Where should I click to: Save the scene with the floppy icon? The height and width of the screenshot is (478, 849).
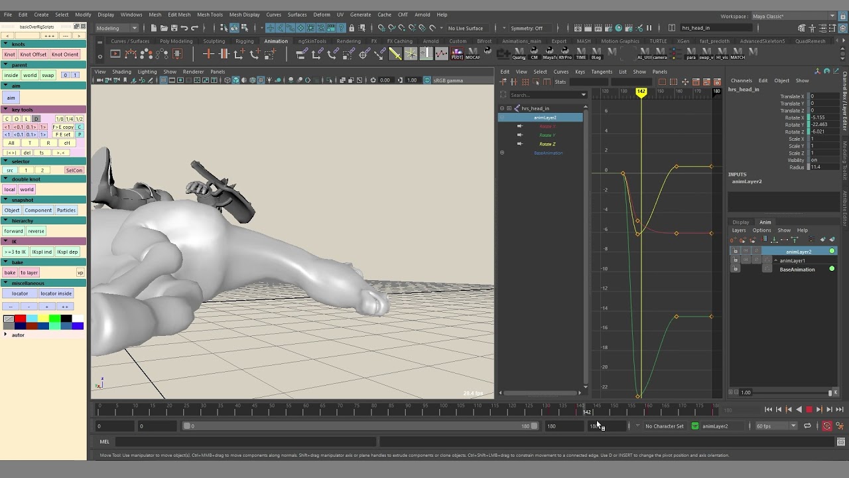(174, 28)
